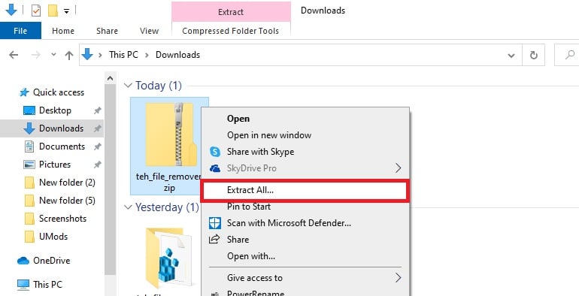Click the Back arrow navigation icon
Viewport: 579px width, 296px height.
coord(14,55)
